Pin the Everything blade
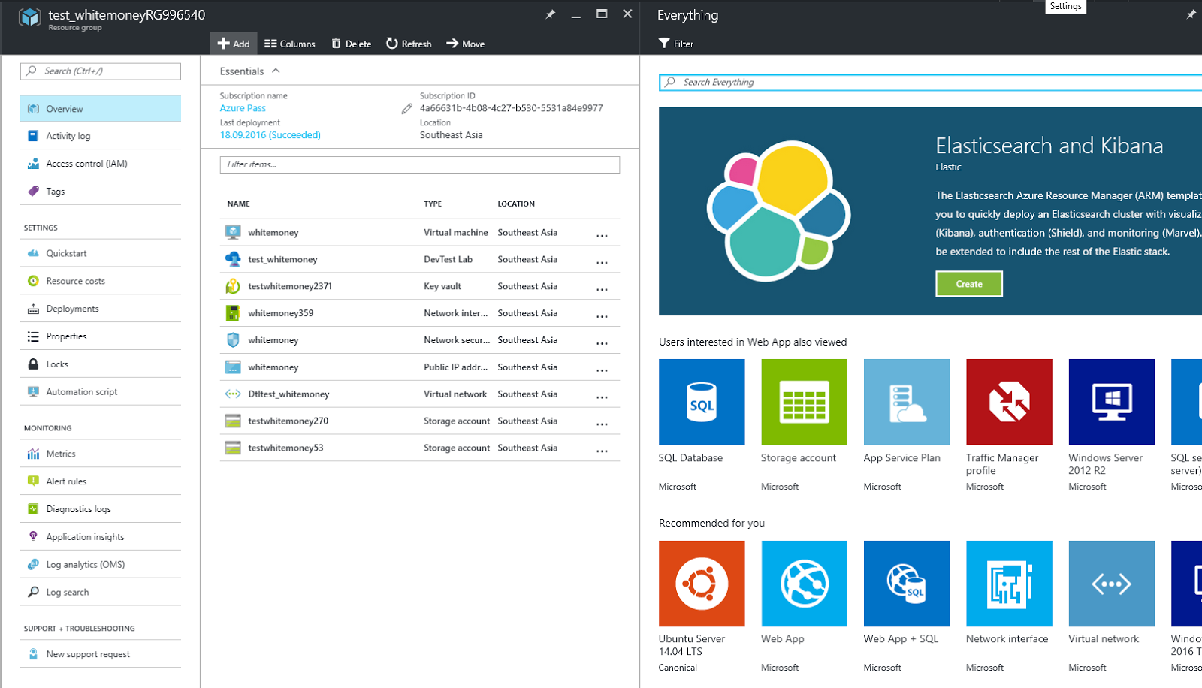1202x688 pixels. coord(1191,14)
